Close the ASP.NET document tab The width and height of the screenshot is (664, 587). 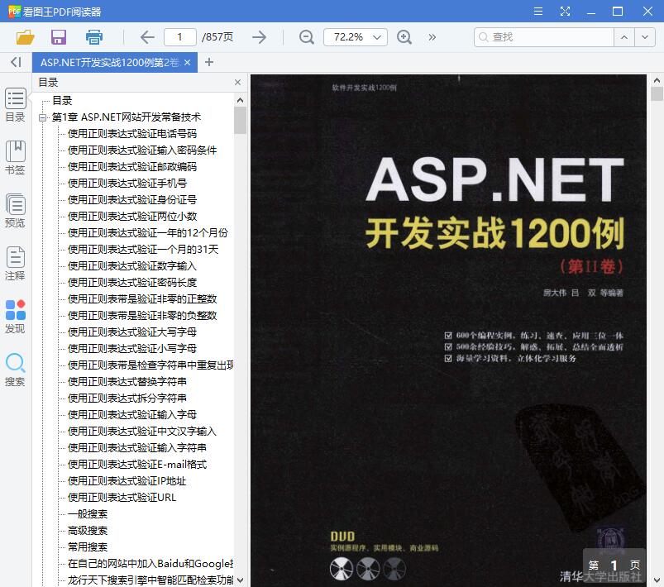click(x=187, y=63)
